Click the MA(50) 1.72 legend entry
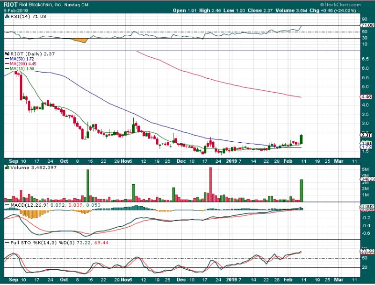The height and width of the screenshot is (285, 375). point(20,59)
